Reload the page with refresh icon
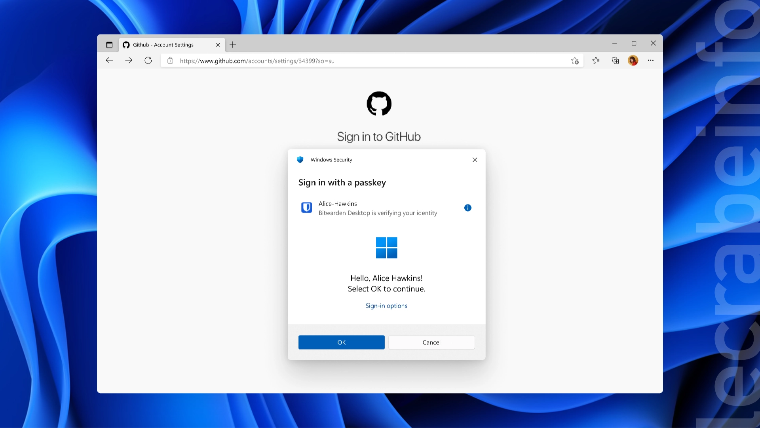The height and width of the screenshot is (428, 760). pos(148,60)
